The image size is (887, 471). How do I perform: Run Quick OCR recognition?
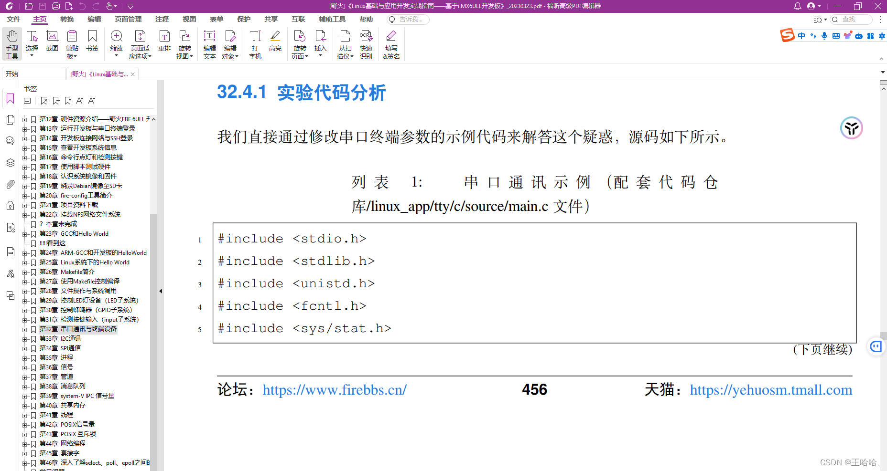(366, 44)
